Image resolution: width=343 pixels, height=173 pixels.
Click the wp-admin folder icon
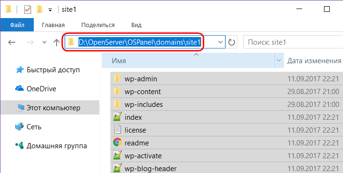coord(117,78)
